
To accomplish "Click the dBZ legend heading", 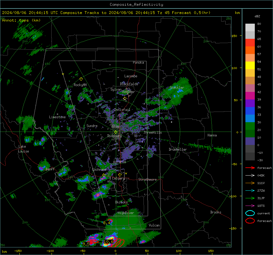I will 257,16.
